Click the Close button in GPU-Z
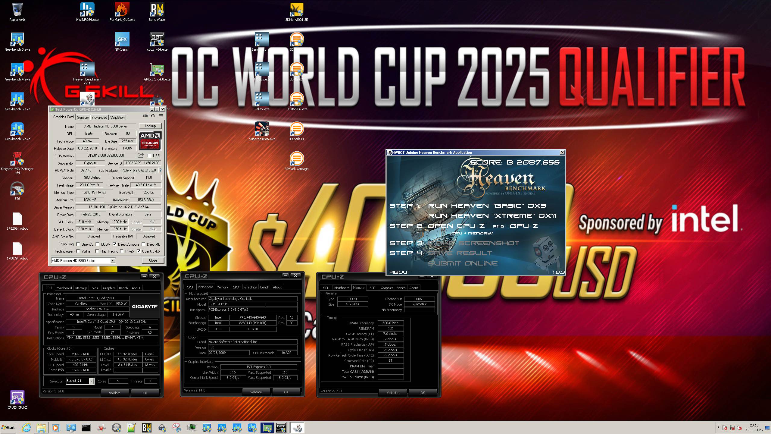The image size is (771, 434). 153,260
